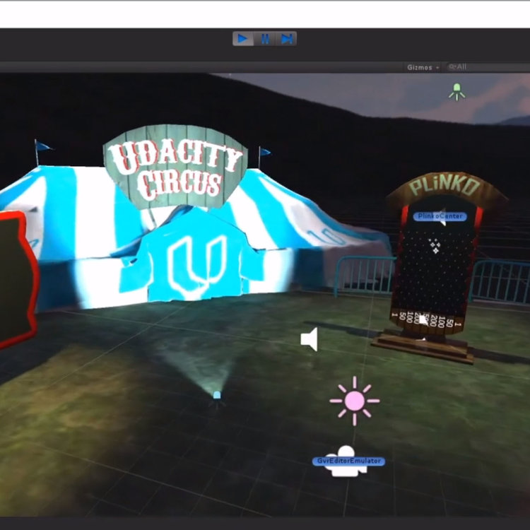
Task: Select the audio gizmo at Plinko board base
Action: point(422,320)
